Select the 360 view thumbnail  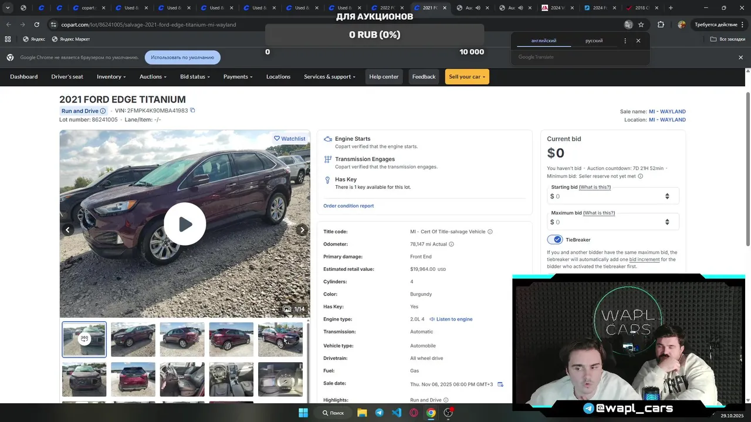(84, 339)
